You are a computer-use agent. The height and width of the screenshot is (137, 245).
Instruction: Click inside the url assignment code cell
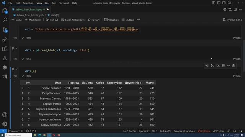tap(130, 30)
